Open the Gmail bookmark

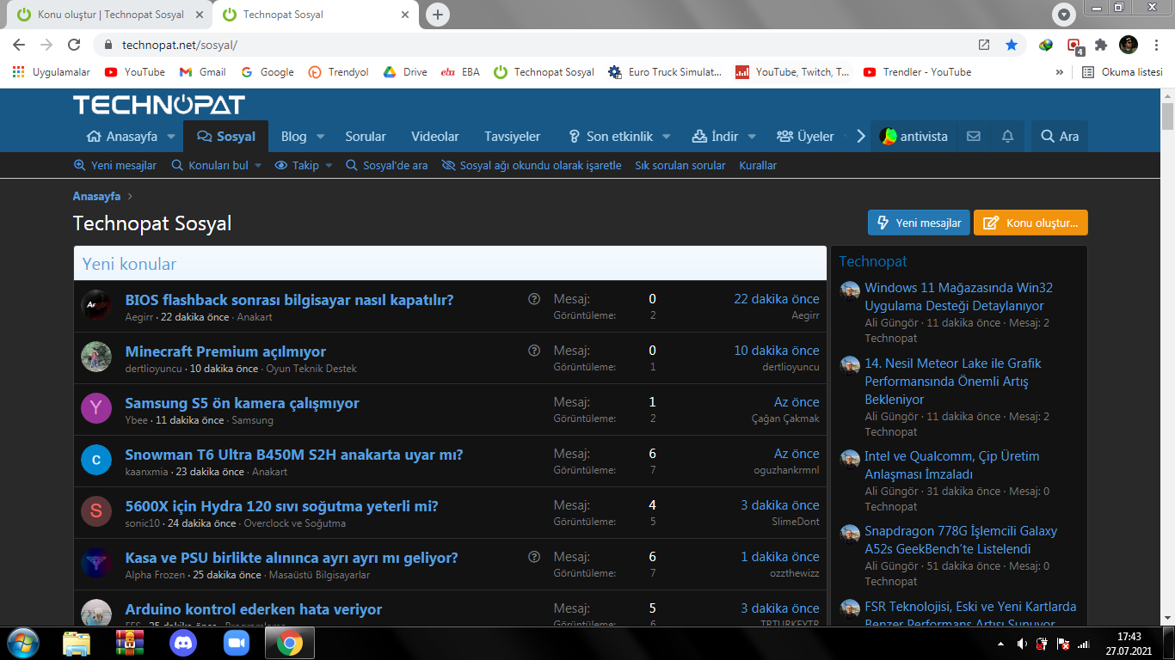[x=203, y=72]
